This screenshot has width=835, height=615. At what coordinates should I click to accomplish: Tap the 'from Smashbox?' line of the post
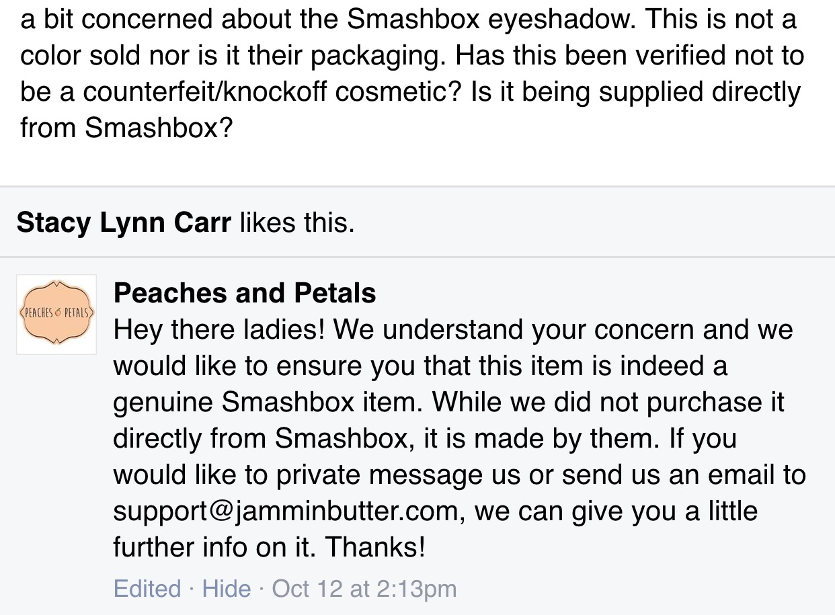(x=126, y=128)
